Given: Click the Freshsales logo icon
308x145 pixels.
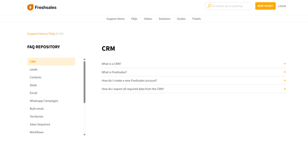Looking at the screenshot, I should pyautogui.click(x=30, y=7).
